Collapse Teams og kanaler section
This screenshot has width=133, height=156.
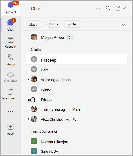tap(44, 131)
